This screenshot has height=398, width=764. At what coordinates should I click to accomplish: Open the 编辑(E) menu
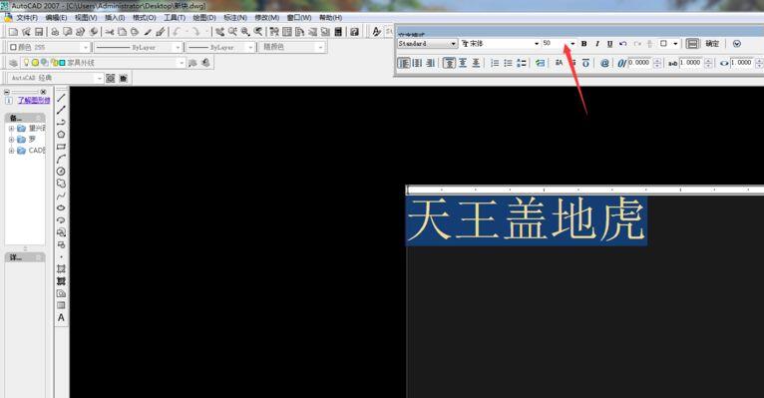click(56, 18)
